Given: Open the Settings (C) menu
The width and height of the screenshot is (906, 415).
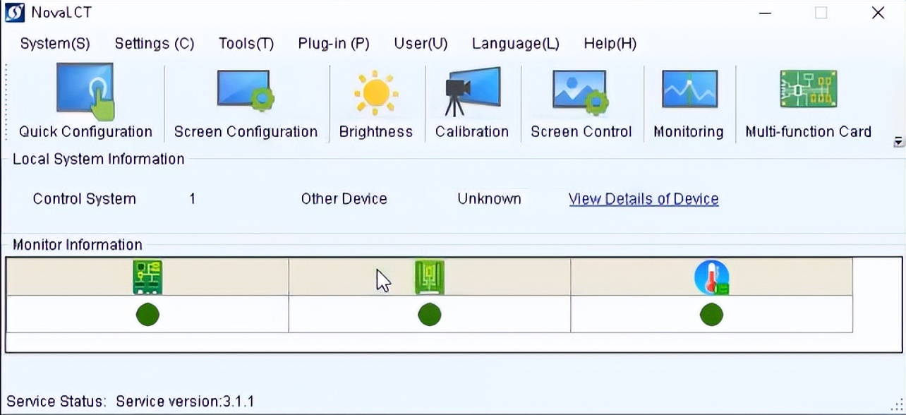Looking at the screenshot, I should [x=154, y=44].
